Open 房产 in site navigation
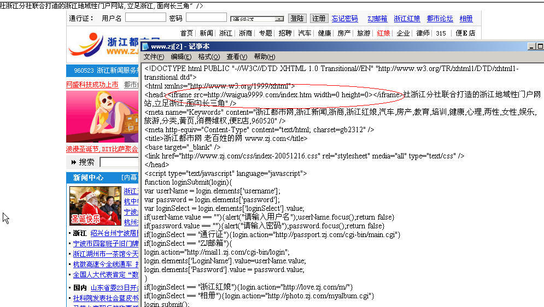Viewport: 544px width, 307px height. (x=344, y=33)
